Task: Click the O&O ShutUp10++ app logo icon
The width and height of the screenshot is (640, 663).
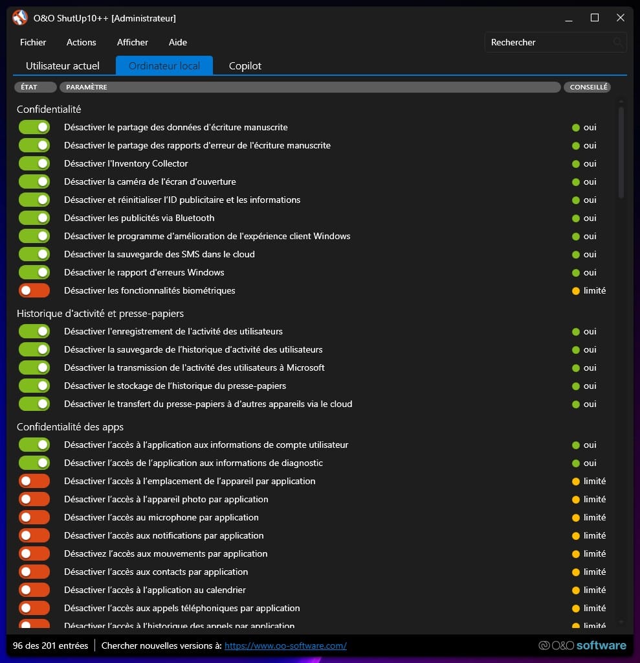Action: pos(19,17)
